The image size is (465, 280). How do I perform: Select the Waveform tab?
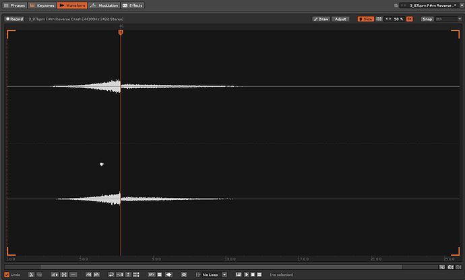(x=72, y=5)
